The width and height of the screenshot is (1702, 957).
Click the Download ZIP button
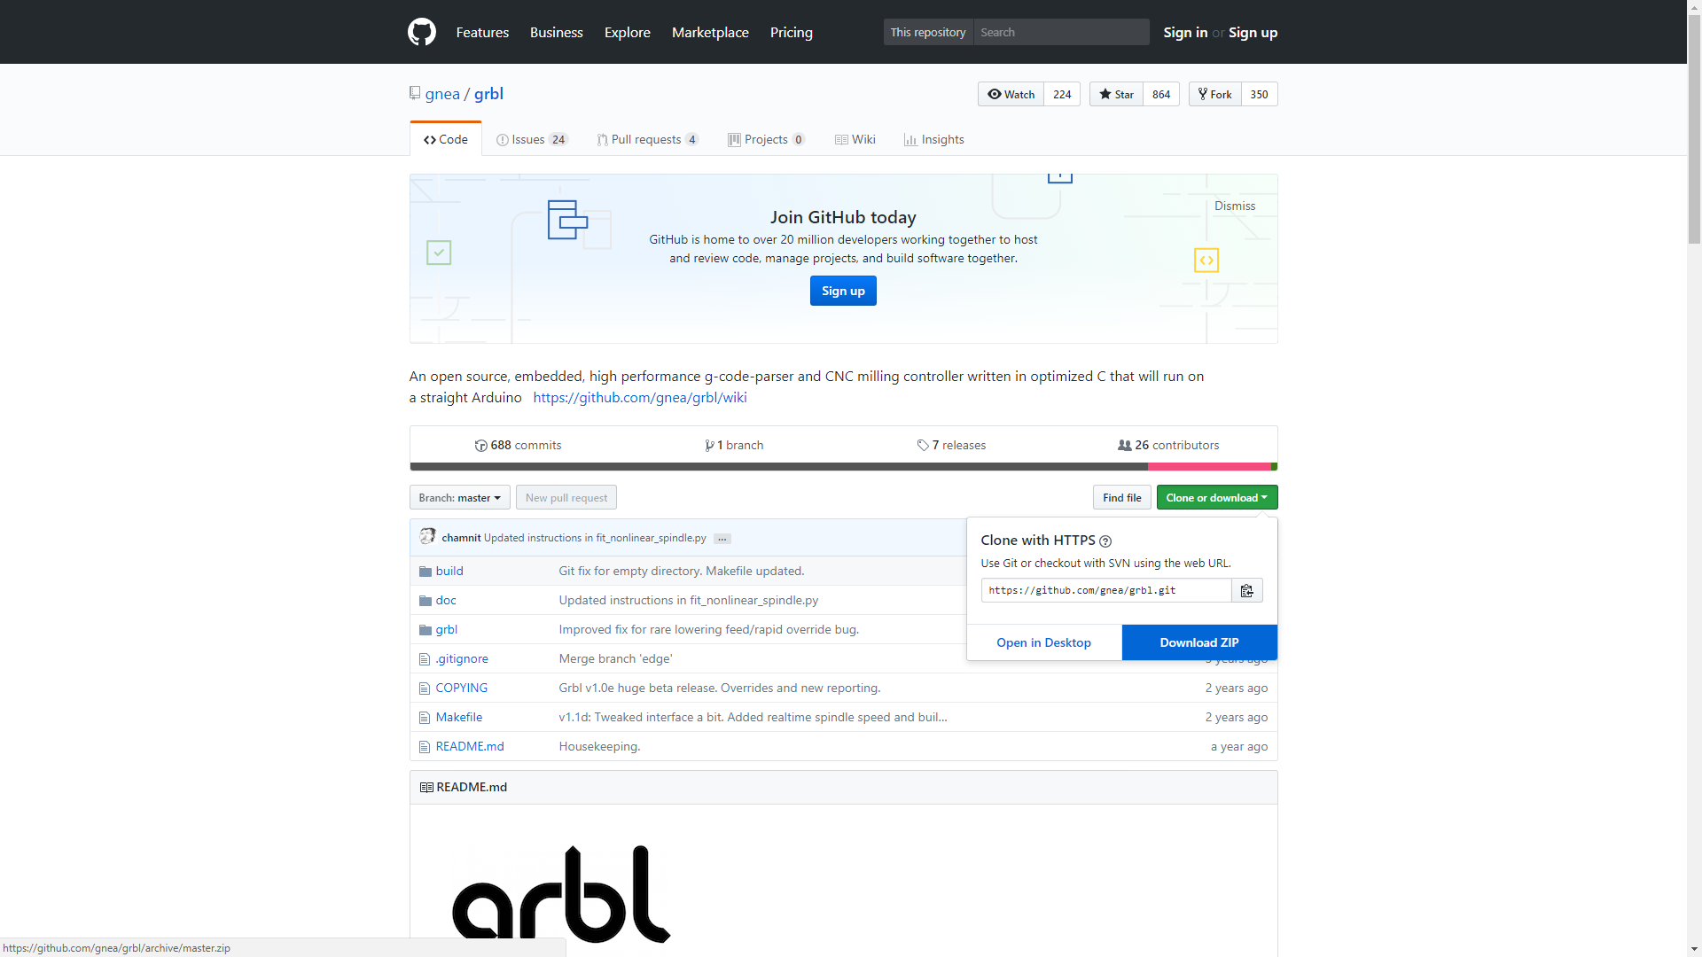[x=1198, y=643]
